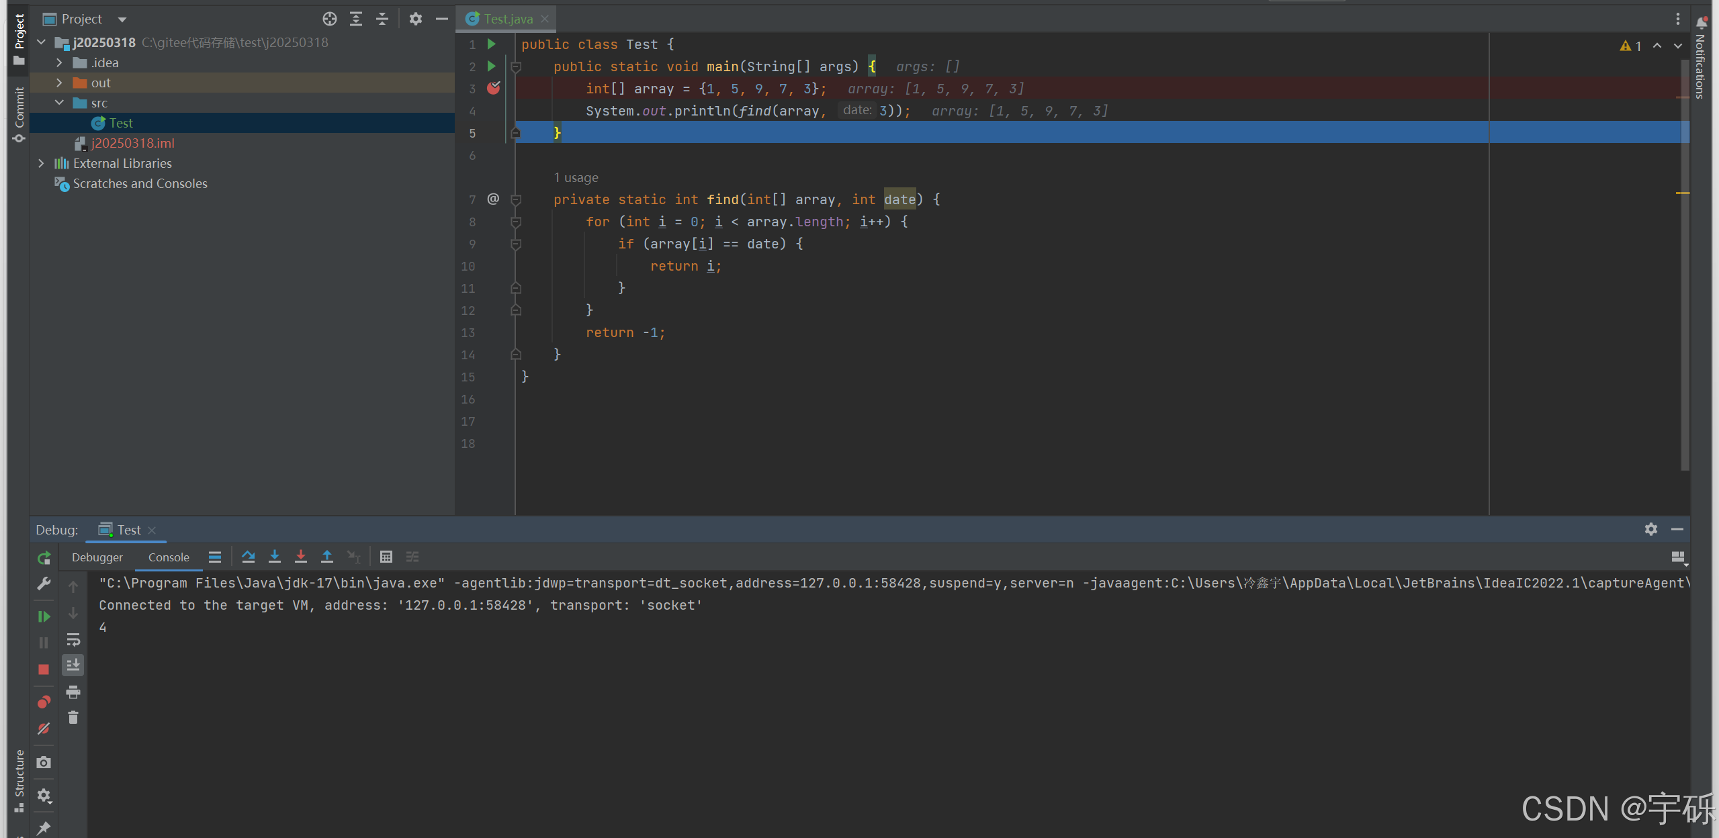Toggle Soft-Wrap in the console

point(73,639)
